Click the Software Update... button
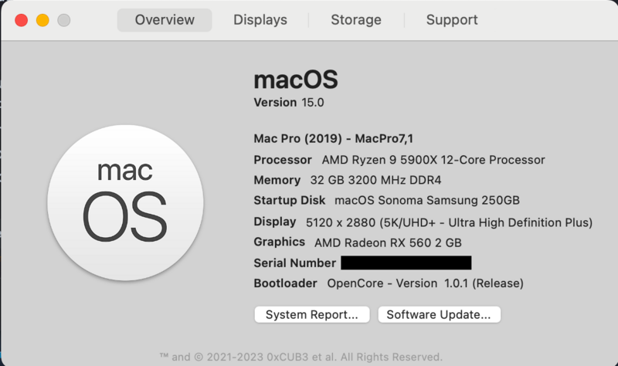This screenshot has width=618, height=366. [x=439, y=314]
